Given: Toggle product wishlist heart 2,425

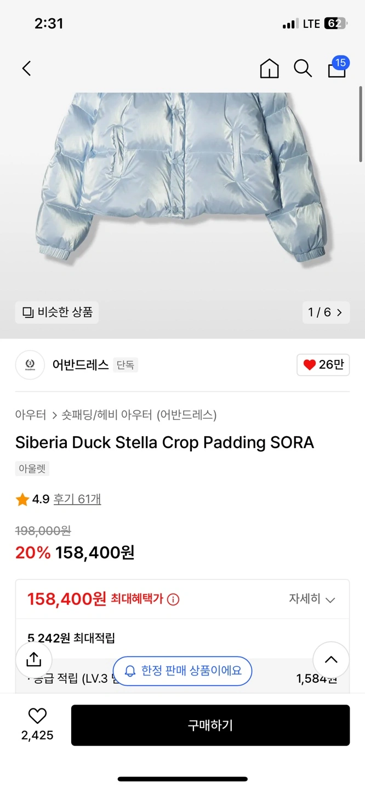Looking at the screenshot, I should (37, 716).
